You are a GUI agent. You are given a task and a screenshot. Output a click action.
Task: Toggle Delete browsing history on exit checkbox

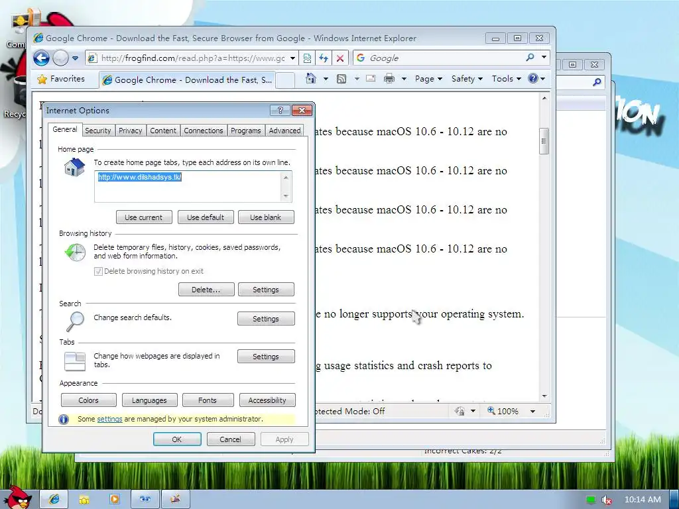pyautogui.click(x=98, y=271)
